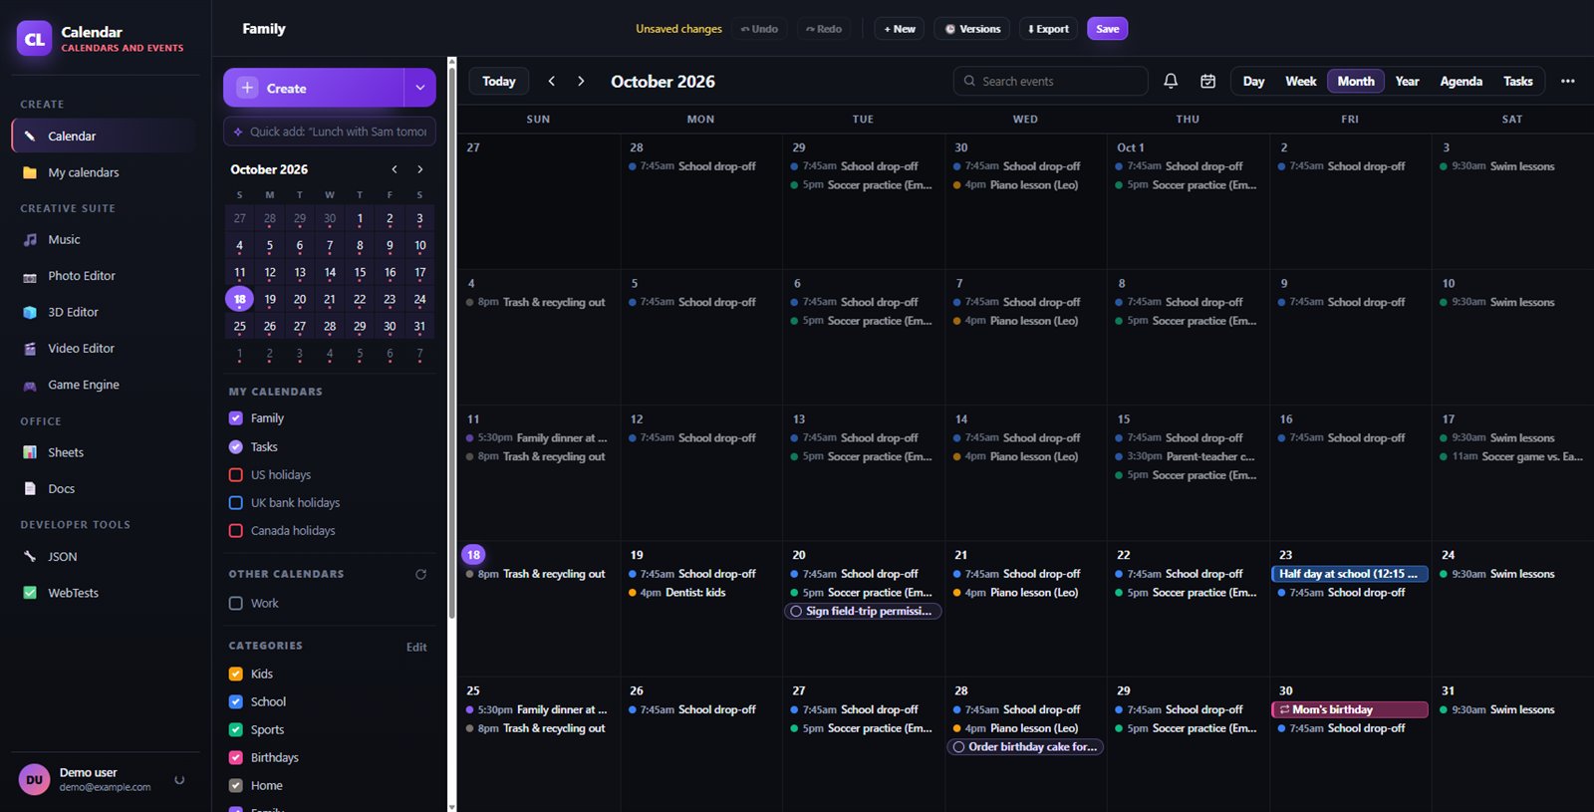Enable the Work calendar checkbox
The image size is (1594, 812).
click(x=236, y=603)
